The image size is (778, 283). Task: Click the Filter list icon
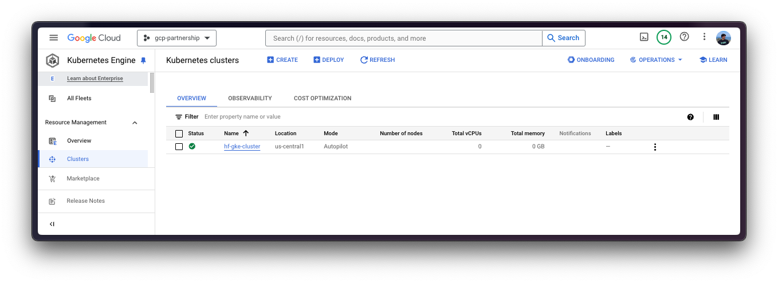[x=179, y=117]
